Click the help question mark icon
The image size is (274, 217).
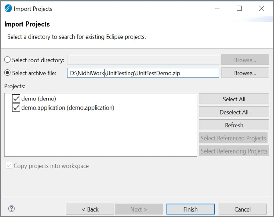(x=11, y=209)
